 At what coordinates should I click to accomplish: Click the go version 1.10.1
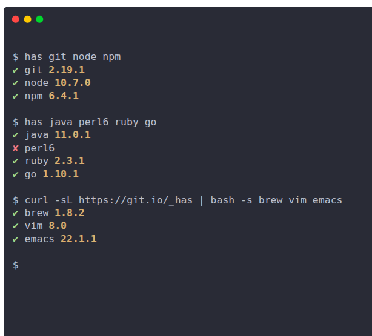61,174
